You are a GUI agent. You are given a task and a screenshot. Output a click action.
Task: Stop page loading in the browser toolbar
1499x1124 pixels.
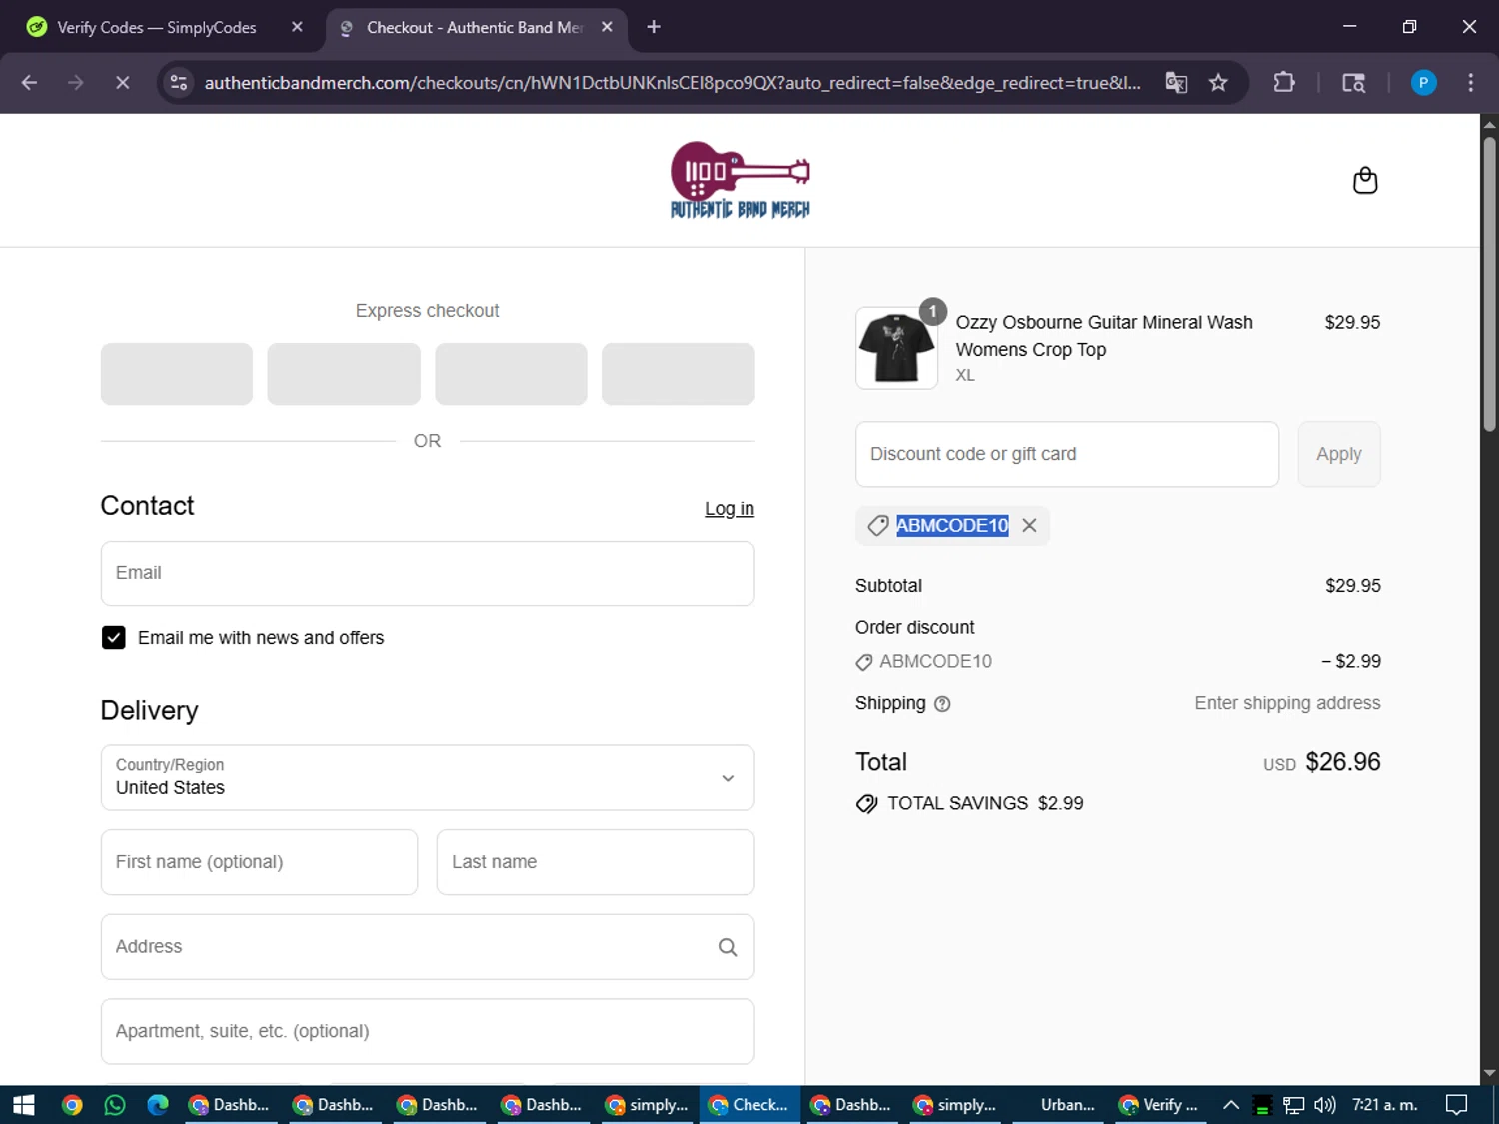[122, 83]
